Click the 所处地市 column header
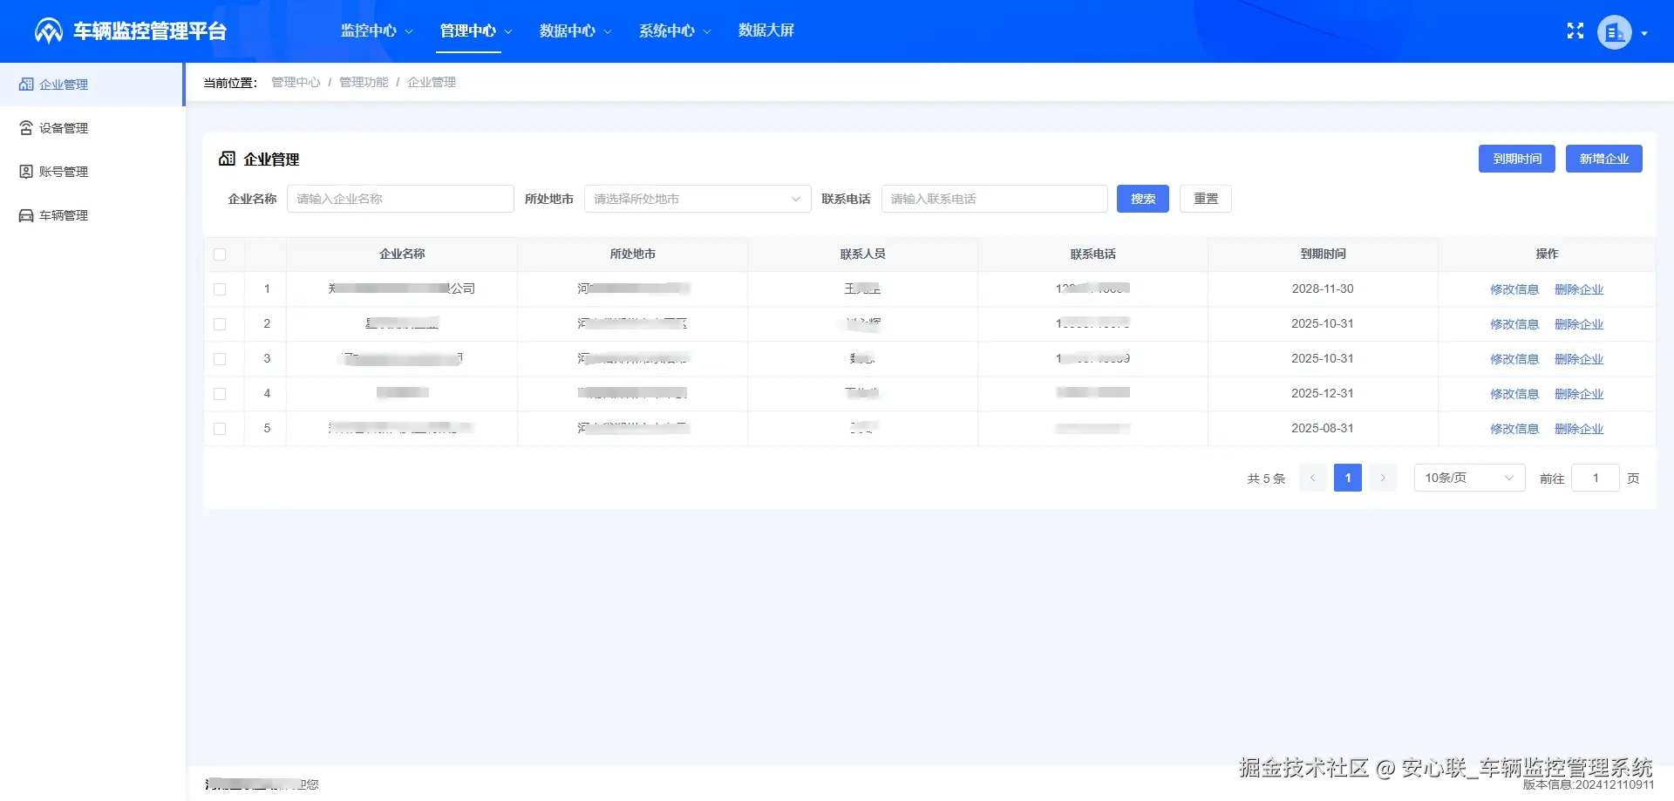This screenshot has height=801, width=1674. [632, 254]
